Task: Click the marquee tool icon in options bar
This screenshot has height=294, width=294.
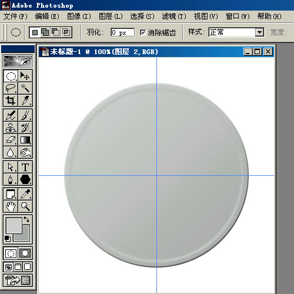Action: [x=16, y=32]
